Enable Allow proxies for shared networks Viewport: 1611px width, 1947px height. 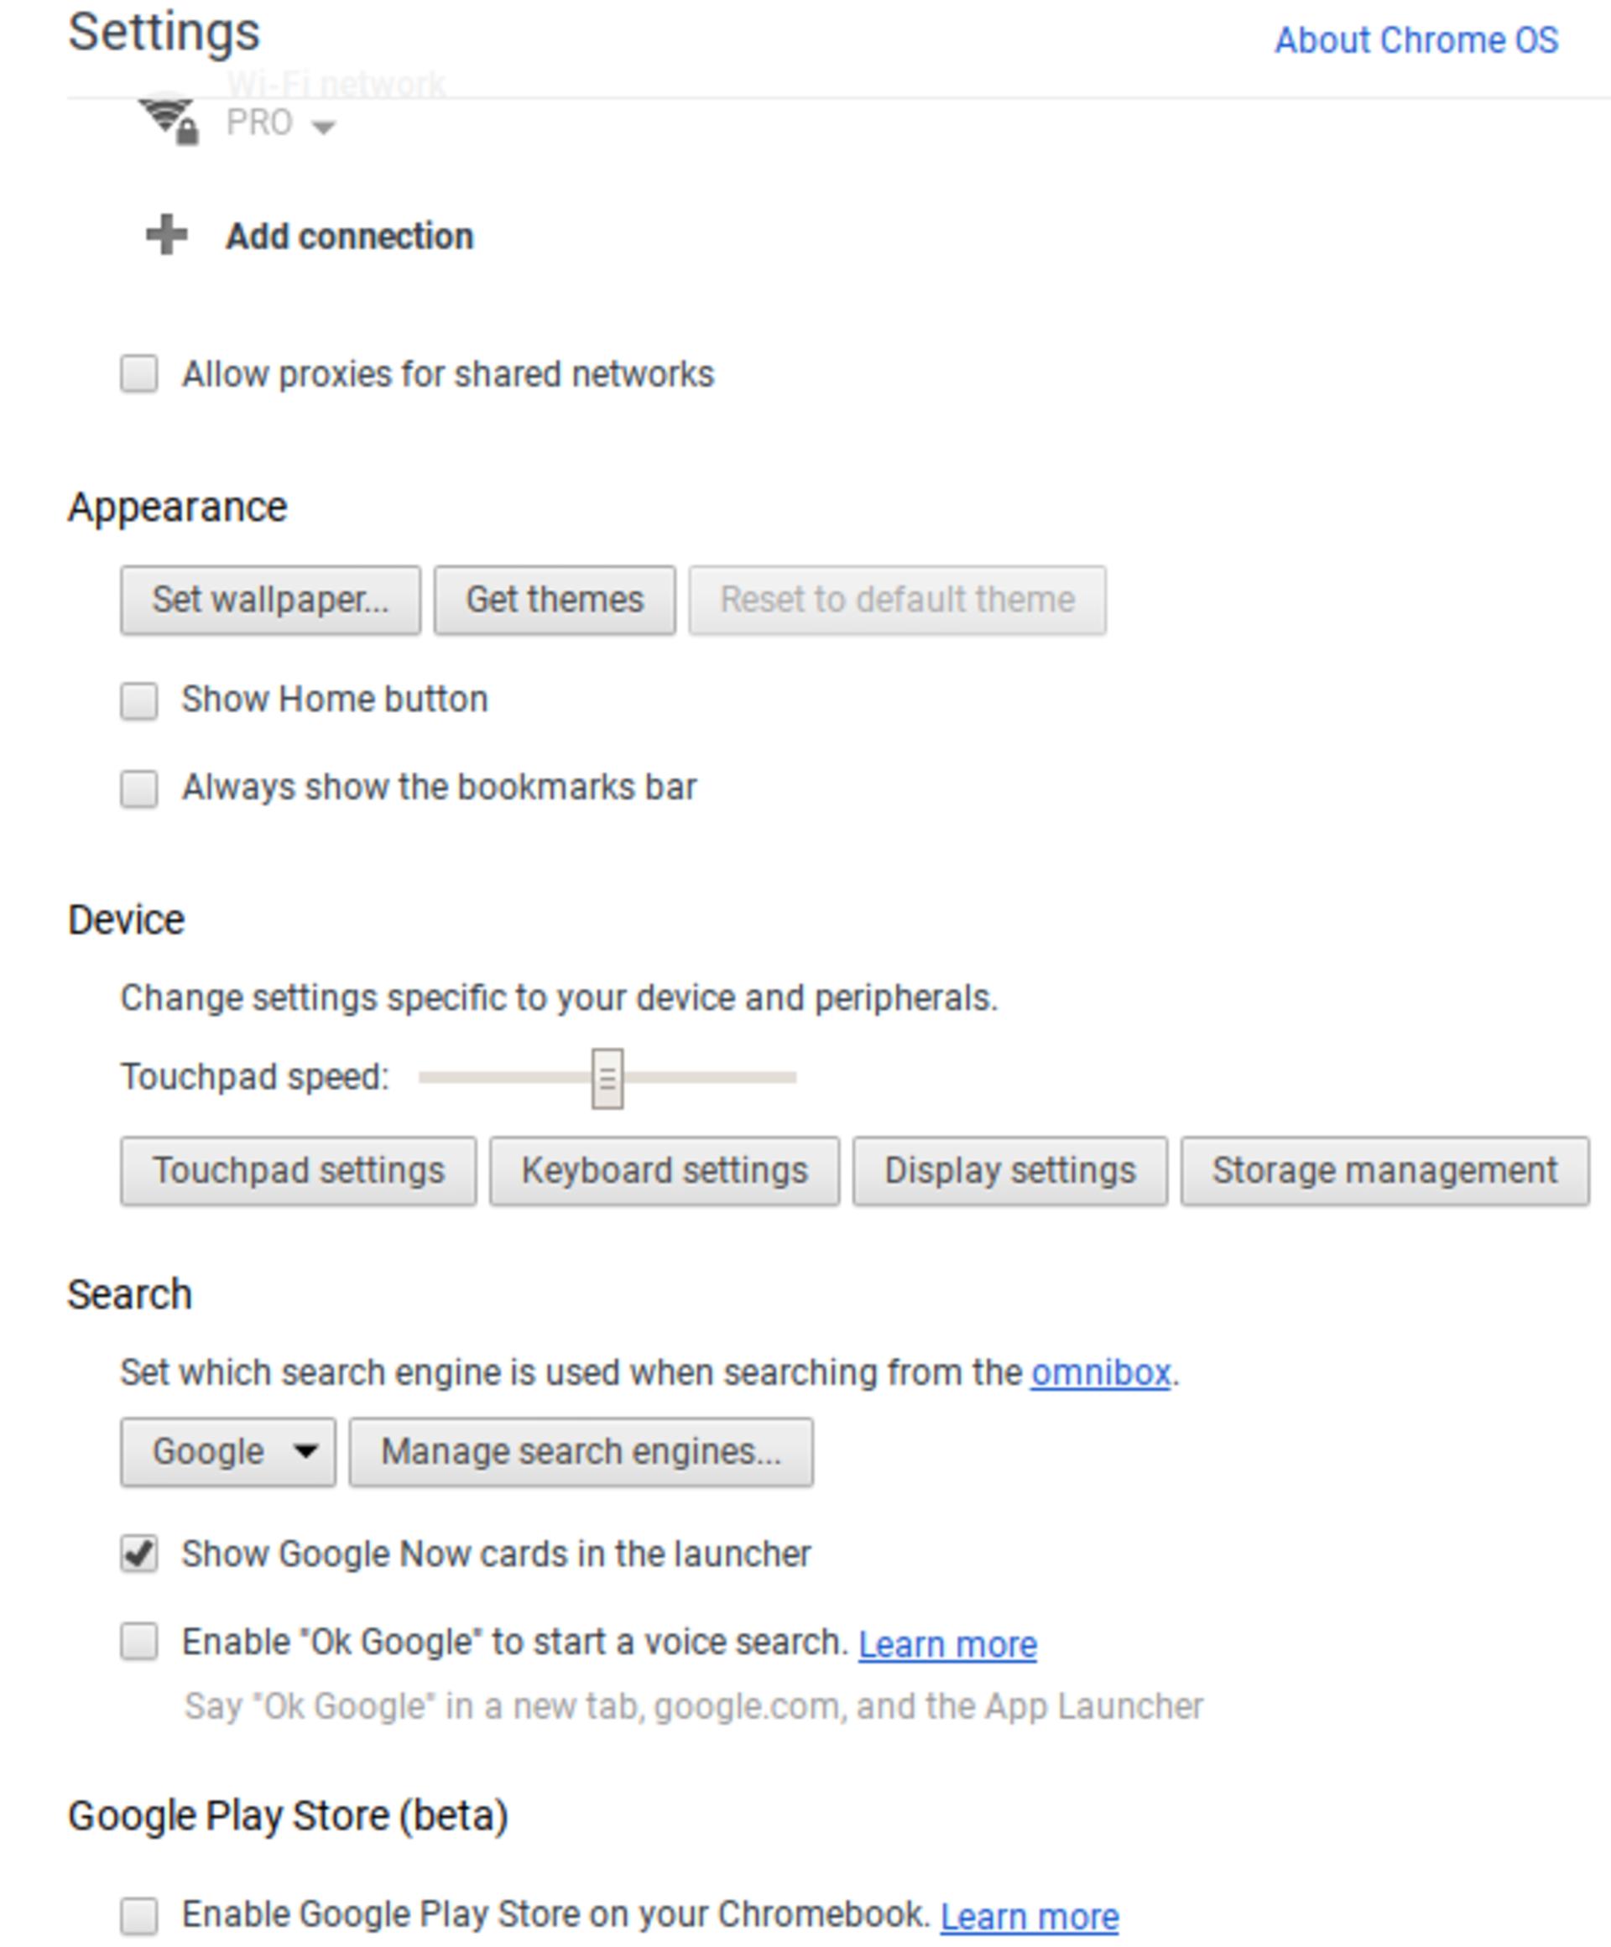139,373
